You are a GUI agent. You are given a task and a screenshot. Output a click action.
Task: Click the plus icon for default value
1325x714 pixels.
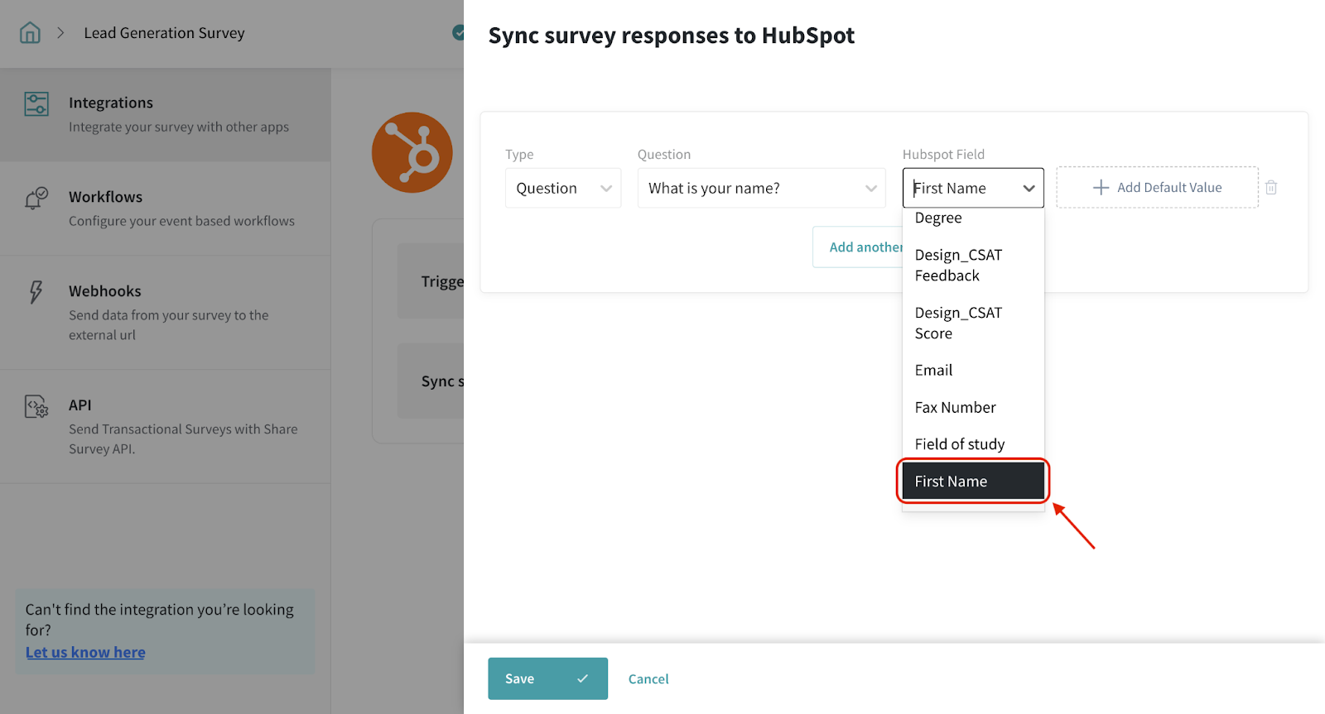click(x=1101, y=188)
